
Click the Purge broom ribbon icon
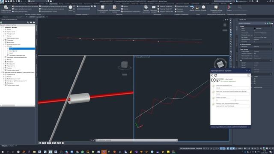tap(197, 8)
